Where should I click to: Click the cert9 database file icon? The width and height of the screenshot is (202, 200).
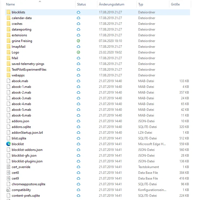tap(8, 178)
